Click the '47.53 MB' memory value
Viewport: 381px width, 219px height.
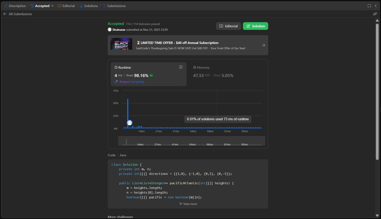point(201,75)
